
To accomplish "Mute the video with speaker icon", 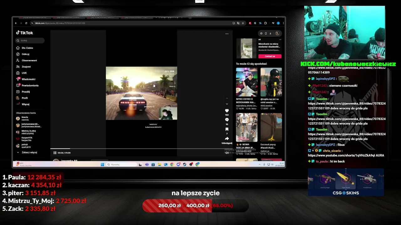I will pos(227,153).
